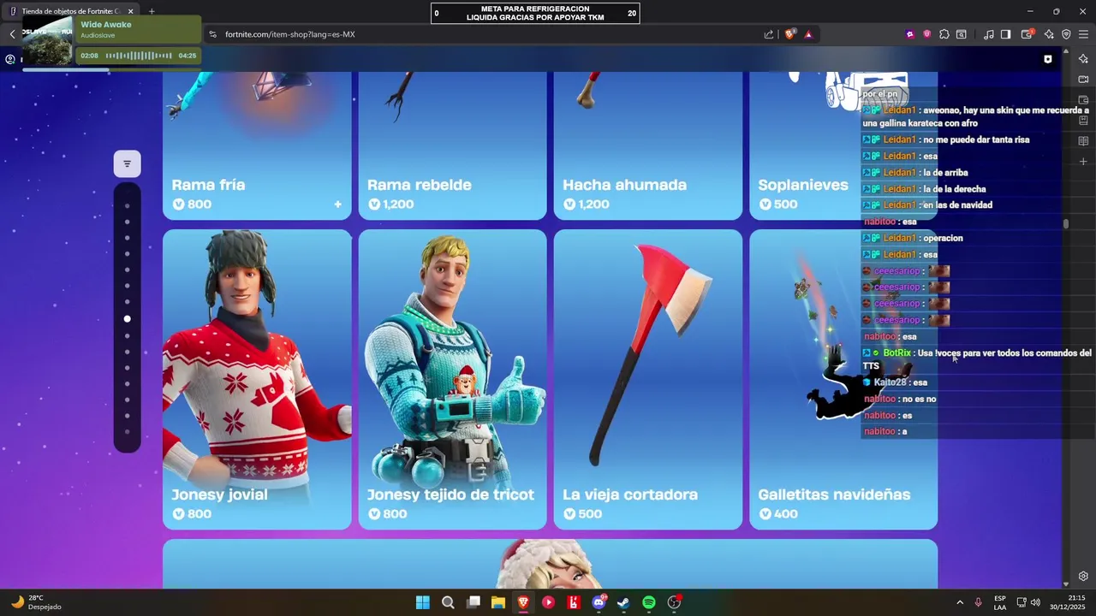The height and width of the screenshot is (616, 1096).
Task: Click the volume speaker tray icon
Action: pyautogui.click(x=1036, y=602)
